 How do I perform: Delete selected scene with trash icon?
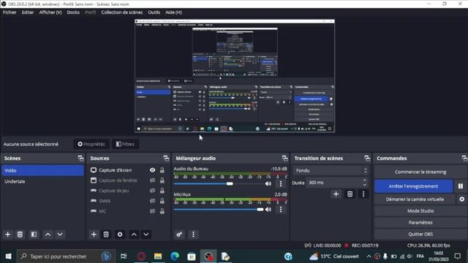pyautogui.click(x=20, y=235)
